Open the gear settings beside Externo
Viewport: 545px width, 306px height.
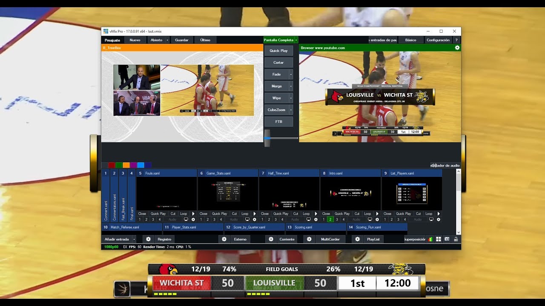tap(224, 239)
